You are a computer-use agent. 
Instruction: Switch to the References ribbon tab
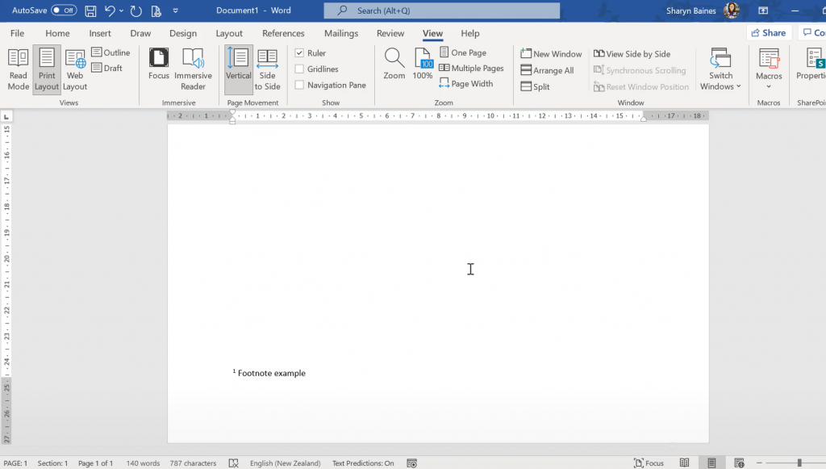283,33
